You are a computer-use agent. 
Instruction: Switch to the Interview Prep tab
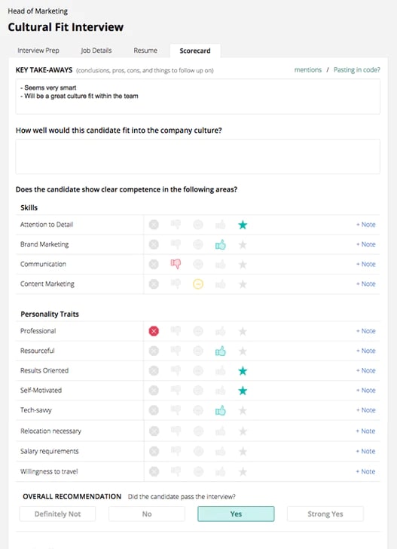coord(38,51)
